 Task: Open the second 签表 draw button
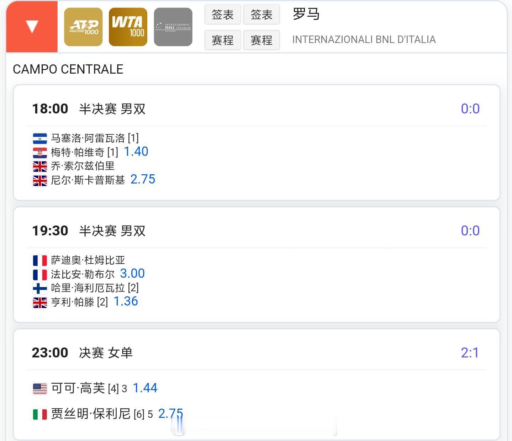pyautogui.click(x=262, y=15)
